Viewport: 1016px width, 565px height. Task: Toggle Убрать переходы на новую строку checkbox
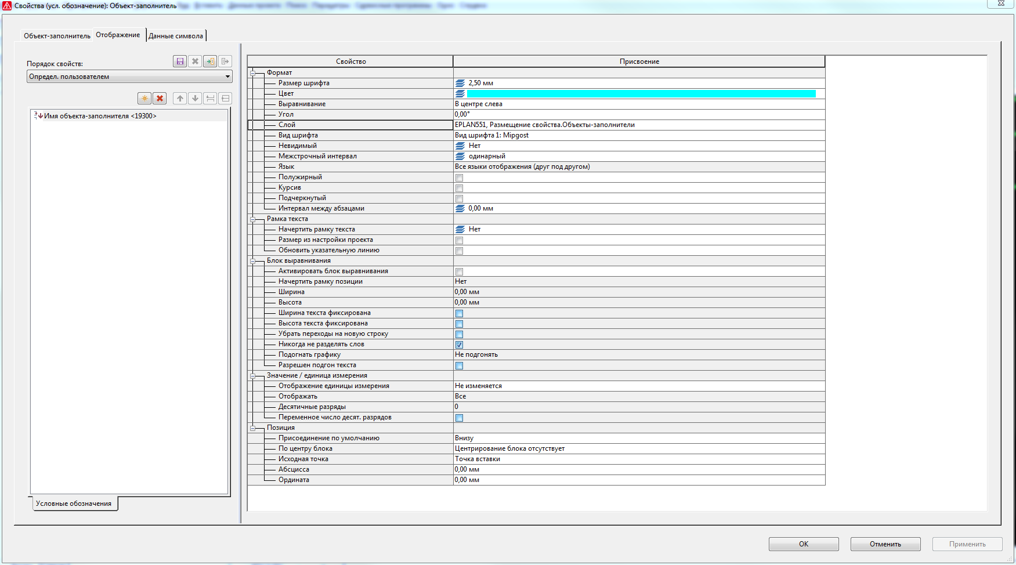coord(459,334)
